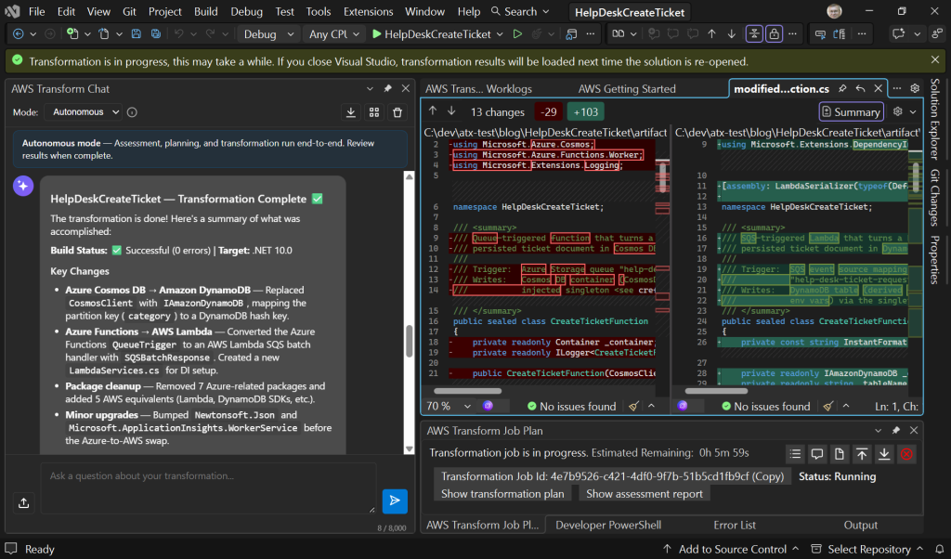Click Show assessment report button
This screenshot has height=559, width=951.
(645, 493)
